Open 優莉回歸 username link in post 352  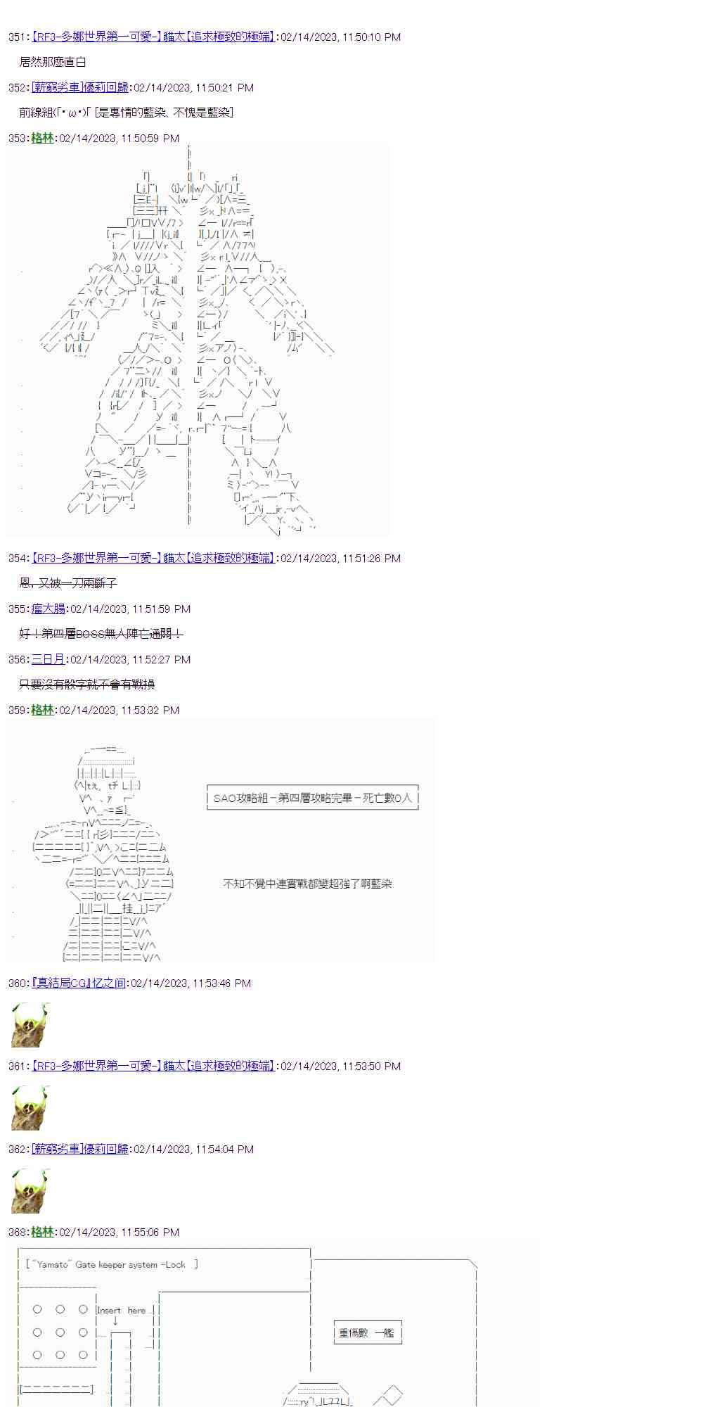(x=80, y=87)
